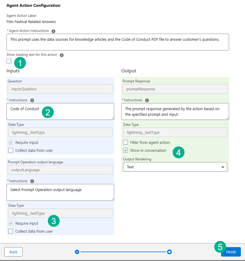The image size is (245, 261).
Task: Click info icon beside Agent Action Instructions
Action: [x=53, y=31]
